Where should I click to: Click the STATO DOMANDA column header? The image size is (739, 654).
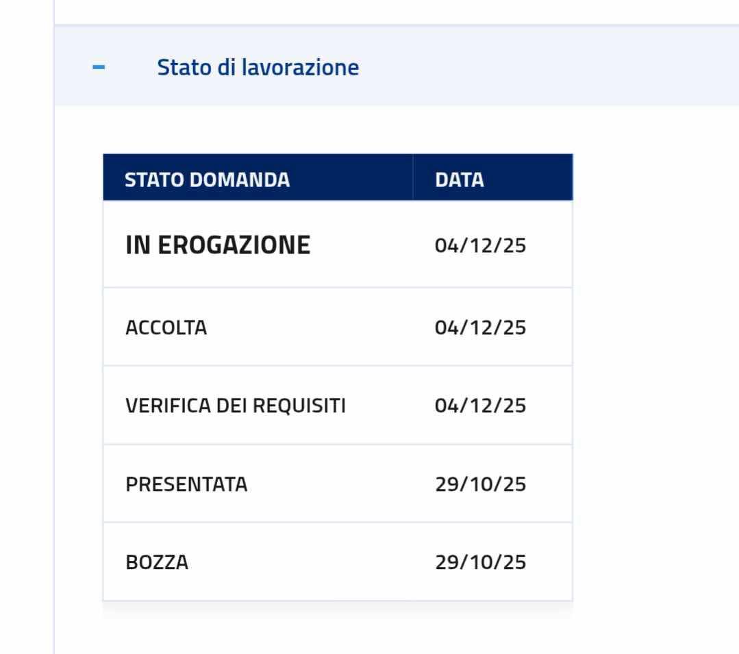[207, 179]
